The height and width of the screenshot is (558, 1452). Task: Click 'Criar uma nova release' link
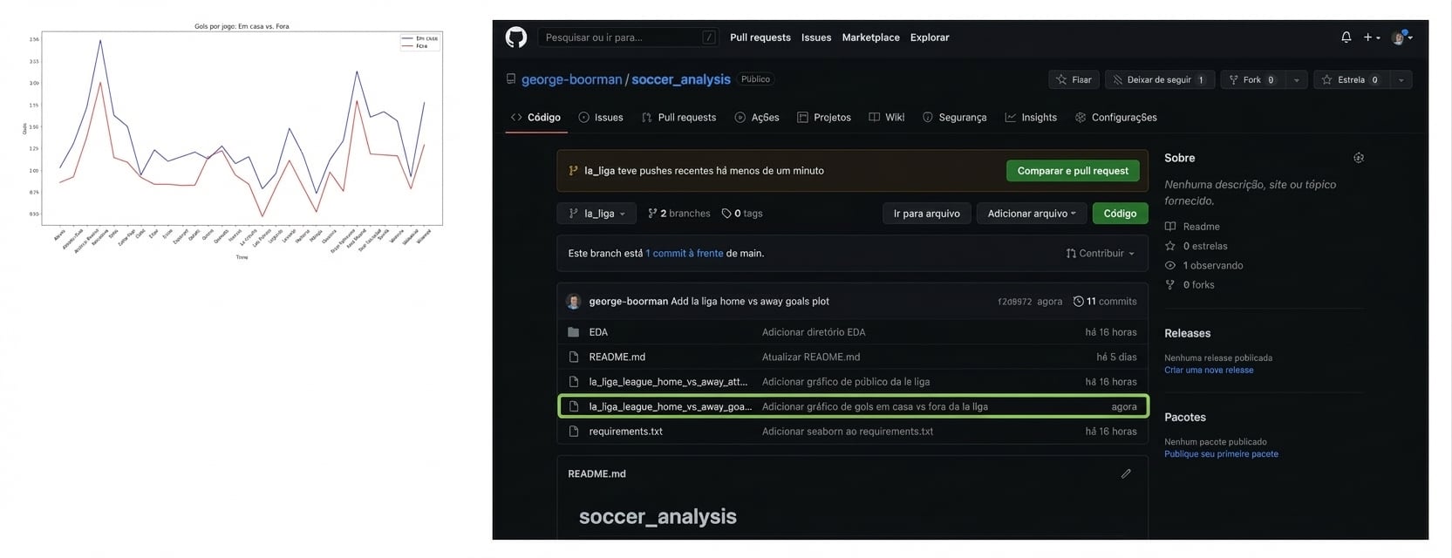point(1209,371)
